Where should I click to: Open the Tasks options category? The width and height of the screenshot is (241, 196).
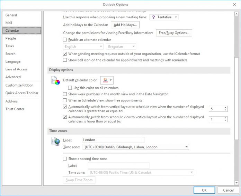pos(22,46)
